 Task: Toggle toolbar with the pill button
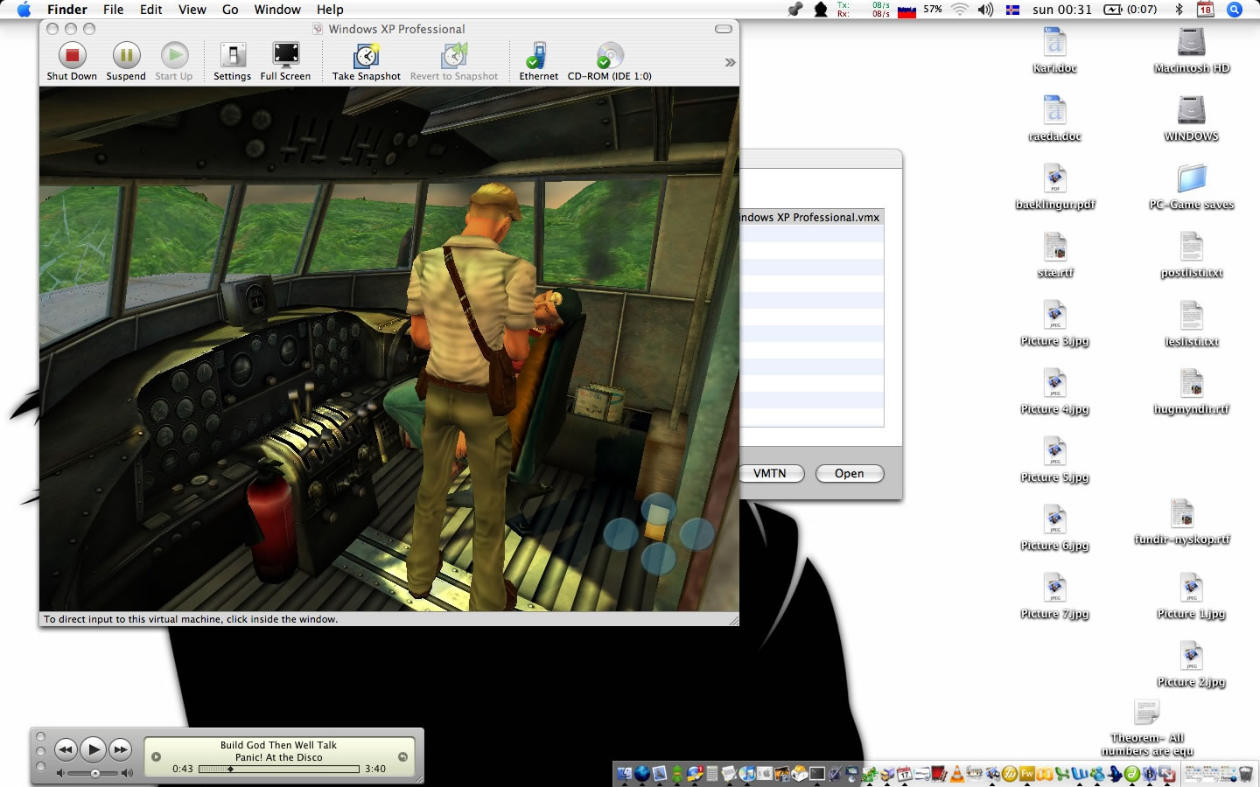tap(724, 29)
